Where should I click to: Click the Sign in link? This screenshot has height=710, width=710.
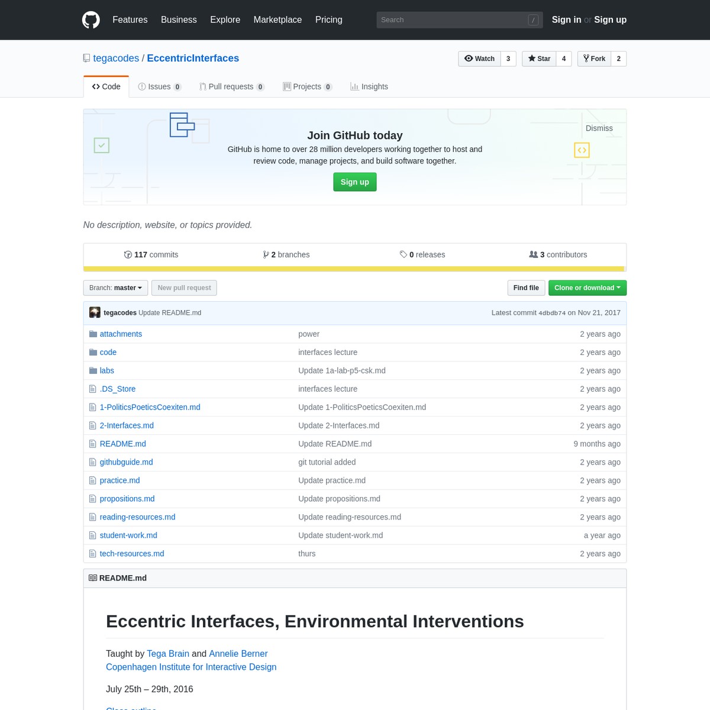click(x=566, y=20)
